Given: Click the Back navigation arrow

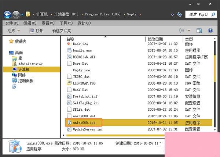Looking at the screenshot, I should coord(7,14).
